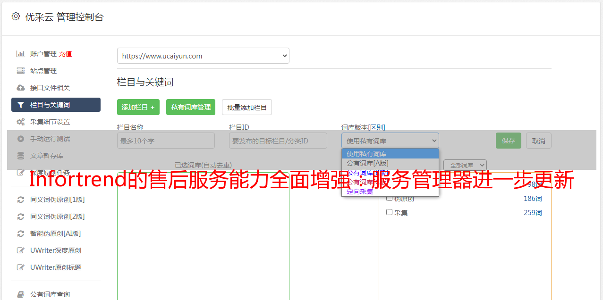
Task: Click the gears icon for 采集细节设置
Action: pyautogui.click(x=21, y=122)
